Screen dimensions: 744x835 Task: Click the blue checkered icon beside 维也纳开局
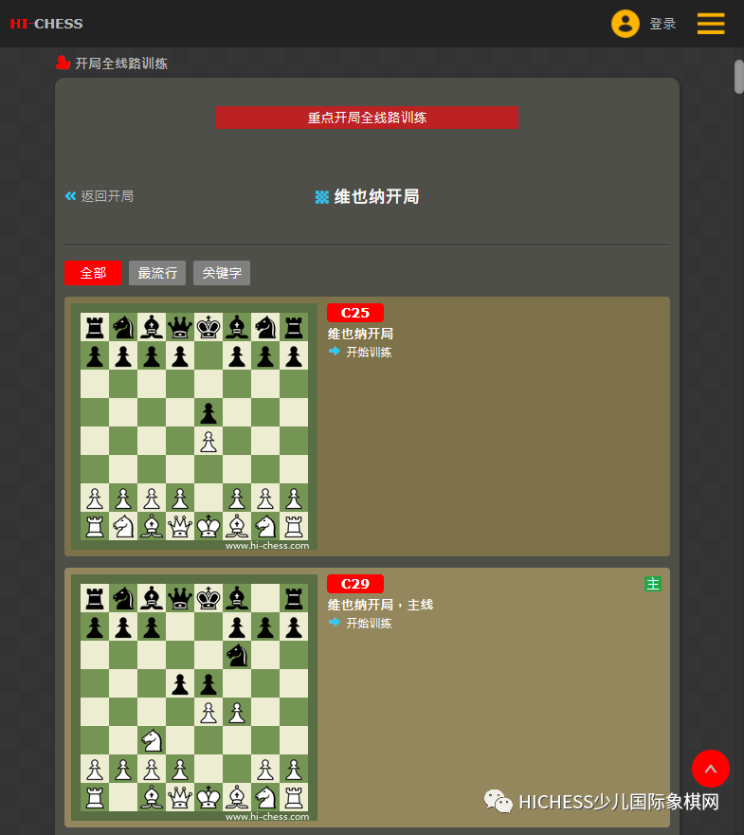321,197
